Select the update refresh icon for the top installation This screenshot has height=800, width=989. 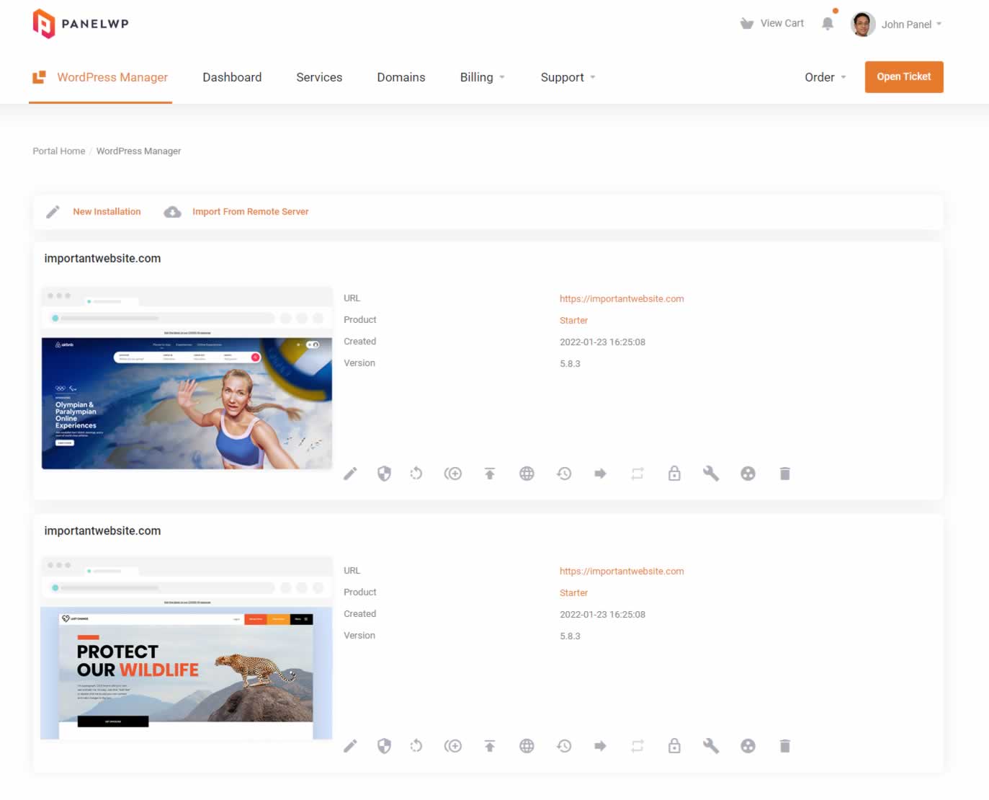coord(416,474)
